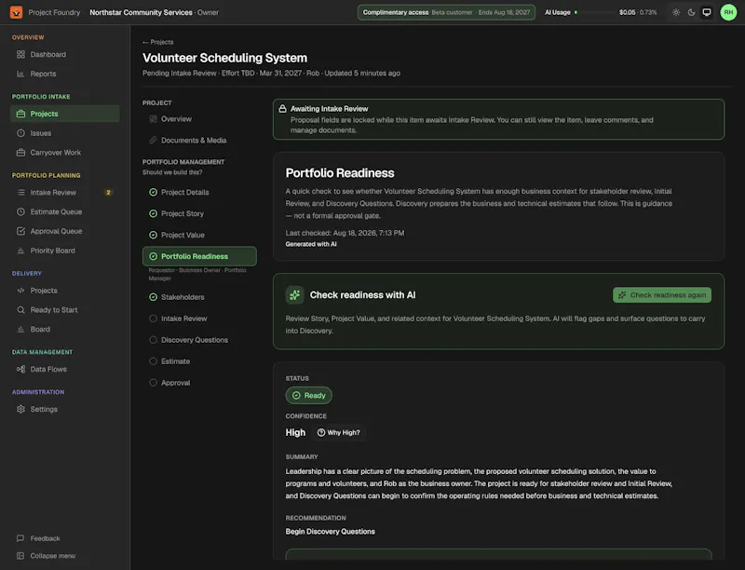Switch to light theme sun icon
The image size is (745, 570).
tap(676, 13)
